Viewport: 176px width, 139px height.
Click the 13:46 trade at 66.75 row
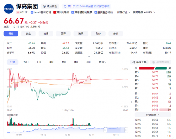click(x=153, y=136)
